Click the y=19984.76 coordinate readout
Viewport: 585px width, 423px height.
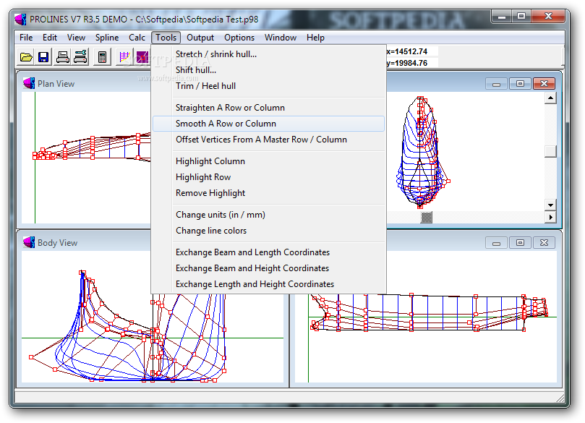click(x=407, y=63)
